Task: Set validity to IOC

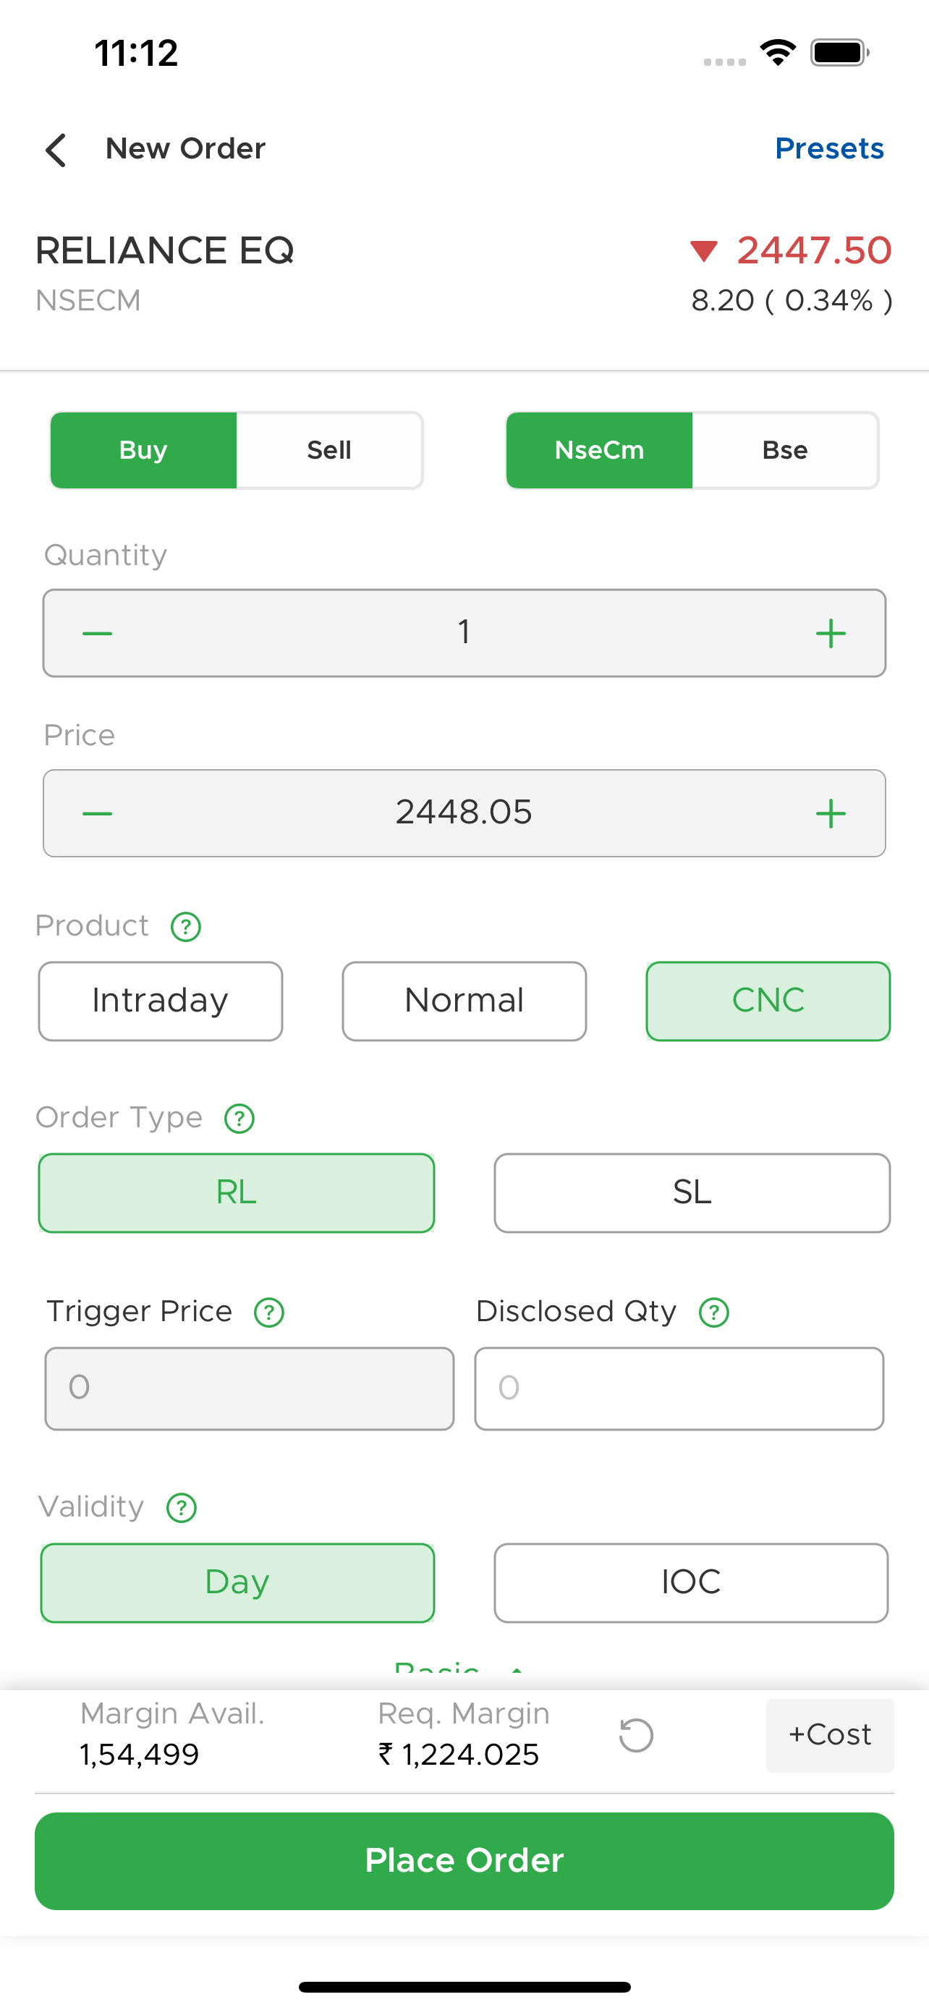Action: pos(691,1582)
